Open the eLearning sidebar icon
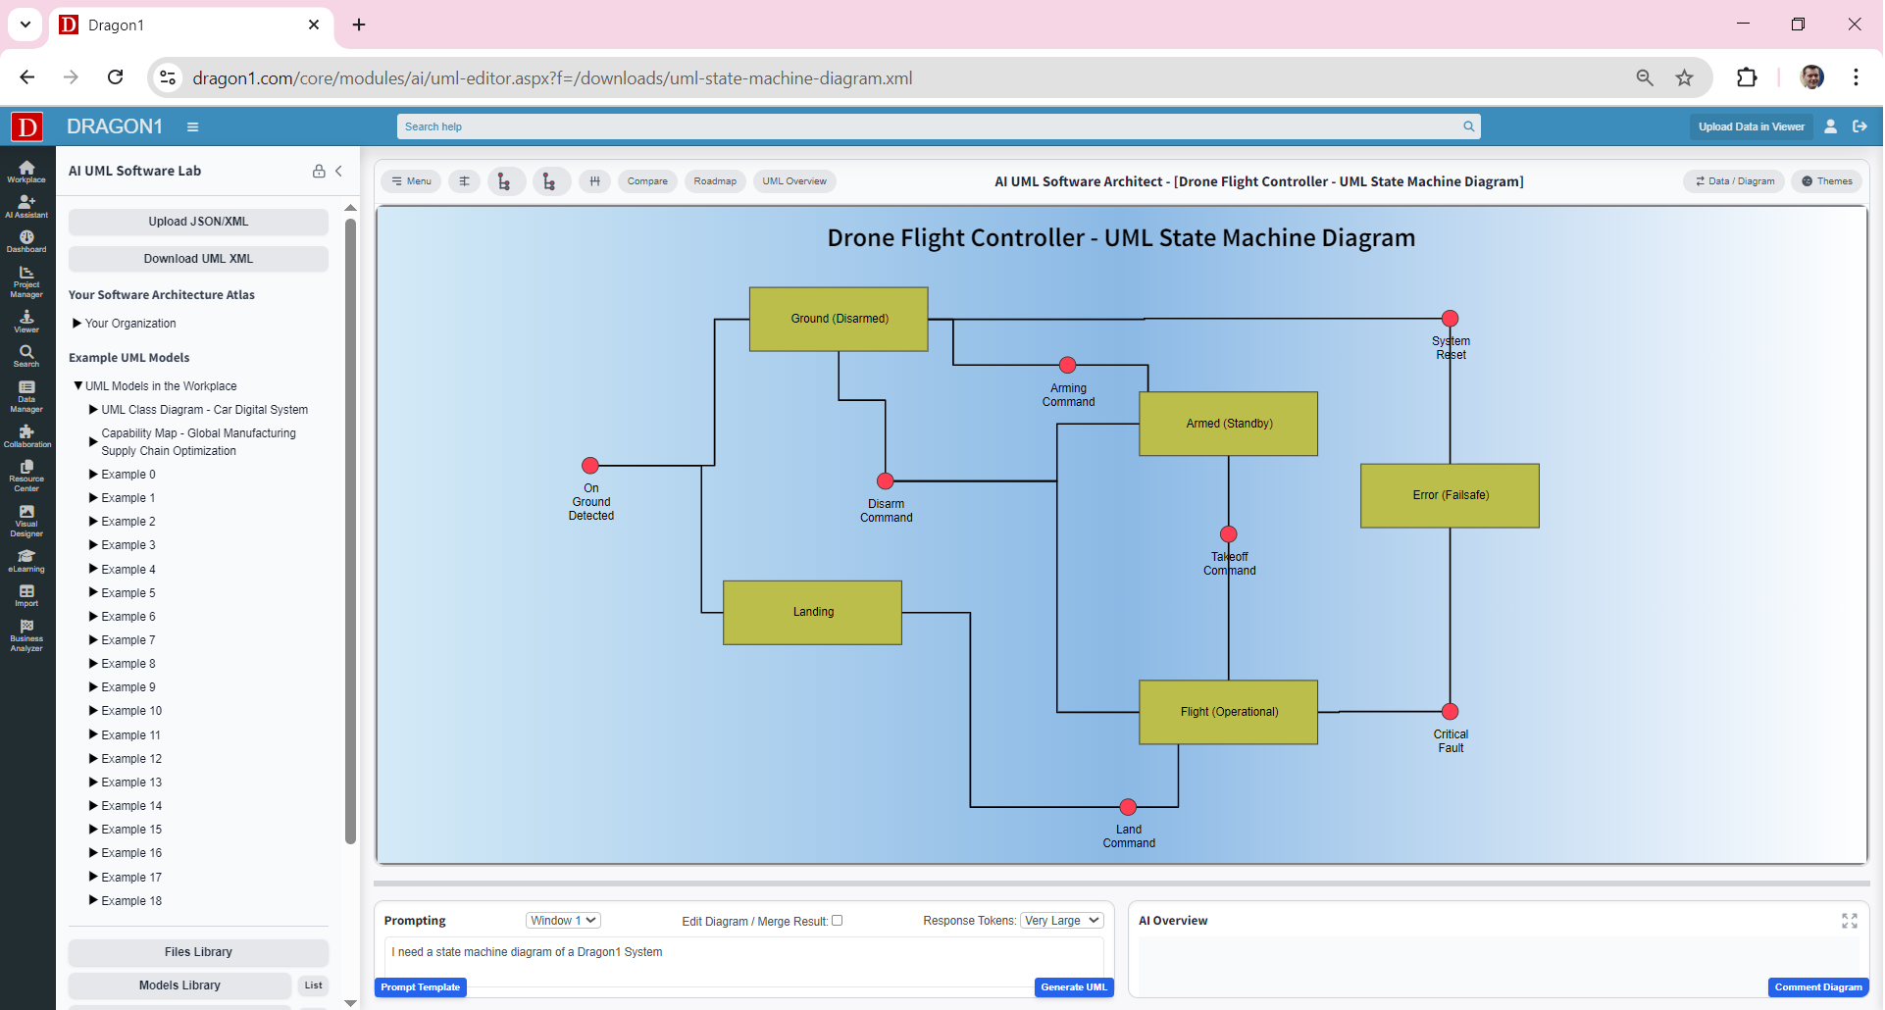 click(x=26, y=558)
